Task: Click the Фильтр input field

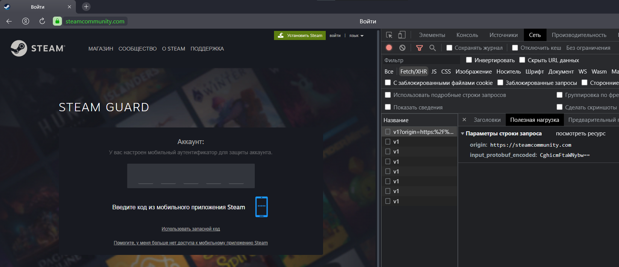Action: point(421,60)
